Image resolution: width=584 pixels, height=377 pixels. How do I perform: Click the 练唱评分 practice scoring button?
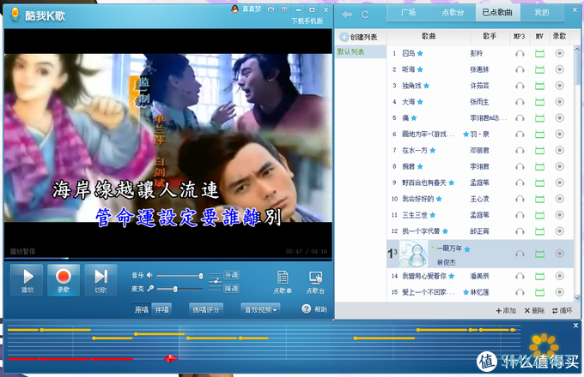[x=206, y=309]
